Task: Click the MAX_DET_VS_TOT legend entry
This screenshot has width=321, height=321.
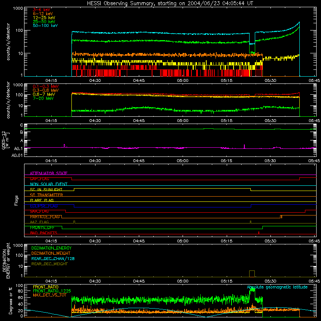Action: click(x=50, y=295)
